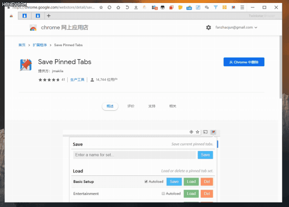
Task: Click the yellow folder-shaped extension icon
Action: 180,8
